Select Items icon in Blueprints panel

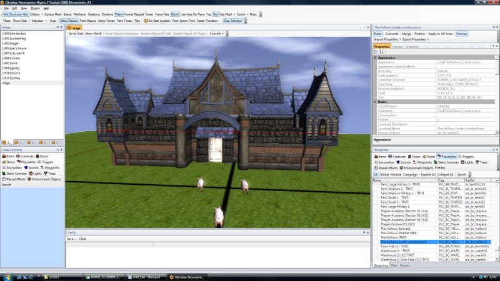click(376, 157)
